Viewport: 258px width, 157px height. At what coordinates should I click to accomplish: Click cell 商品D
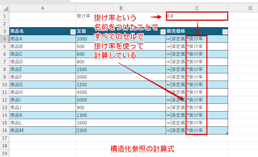click(43, 62)
